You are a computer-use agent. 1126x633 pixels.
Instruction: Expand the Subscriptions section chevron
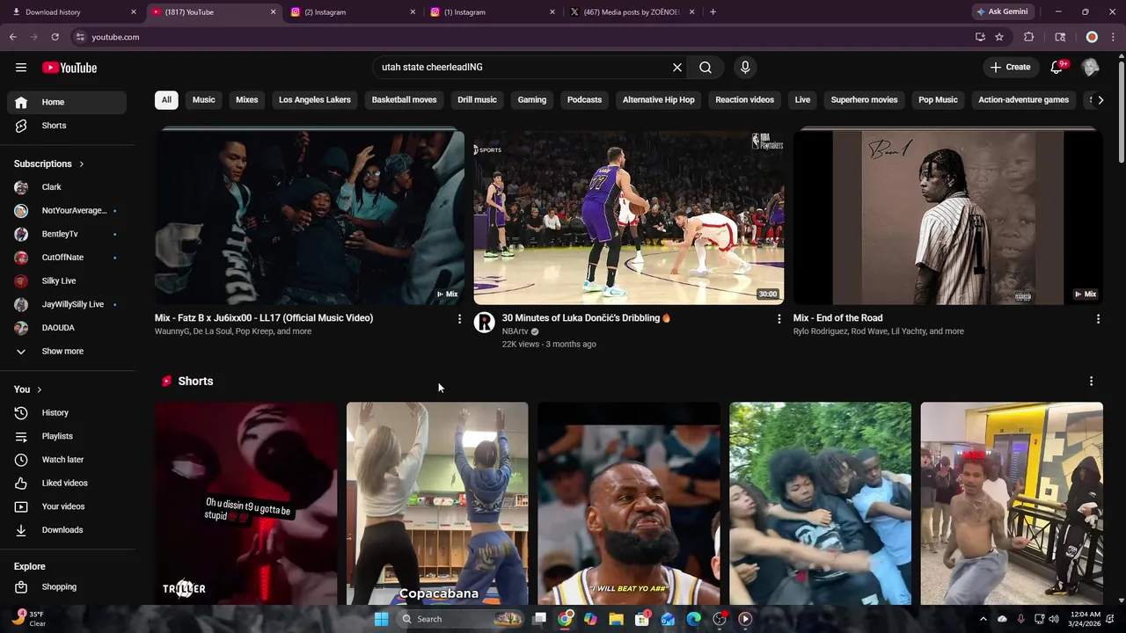[81, 164]
